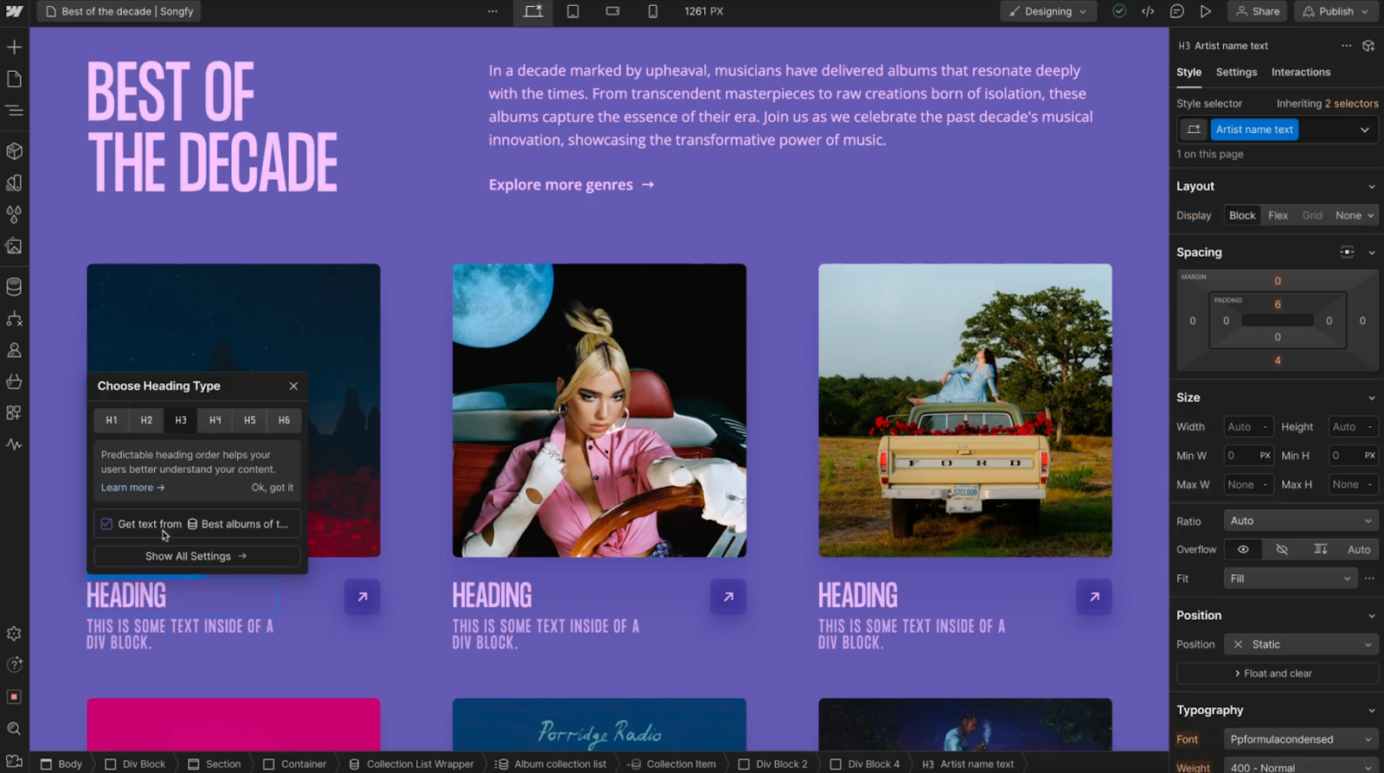The width and height of the screenshot is (1384, 773).
Task: Select the base desktop breakpoint
Action: pos(533,11)
